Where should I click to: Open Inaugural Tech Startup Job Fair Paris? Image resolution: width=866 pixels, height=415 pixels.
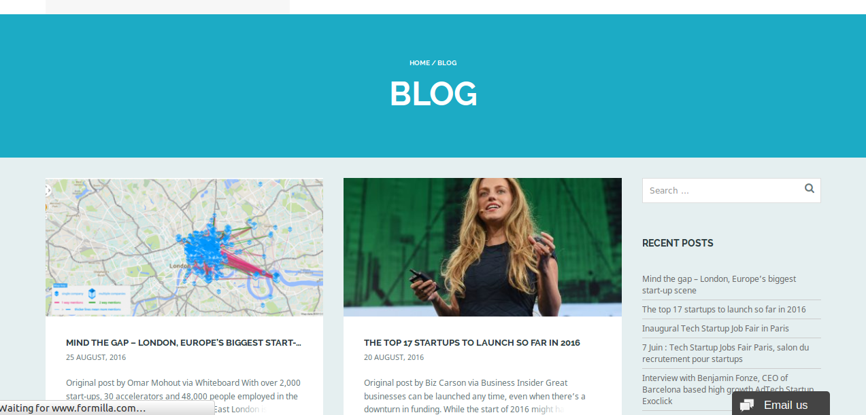pos(716,328)
